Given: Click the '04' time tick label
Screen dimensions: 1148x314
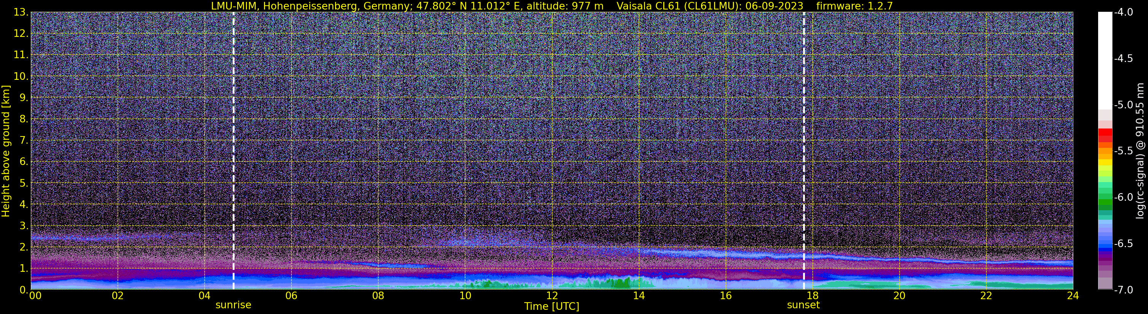Looking at the screenshot, I should pos(204,296).
